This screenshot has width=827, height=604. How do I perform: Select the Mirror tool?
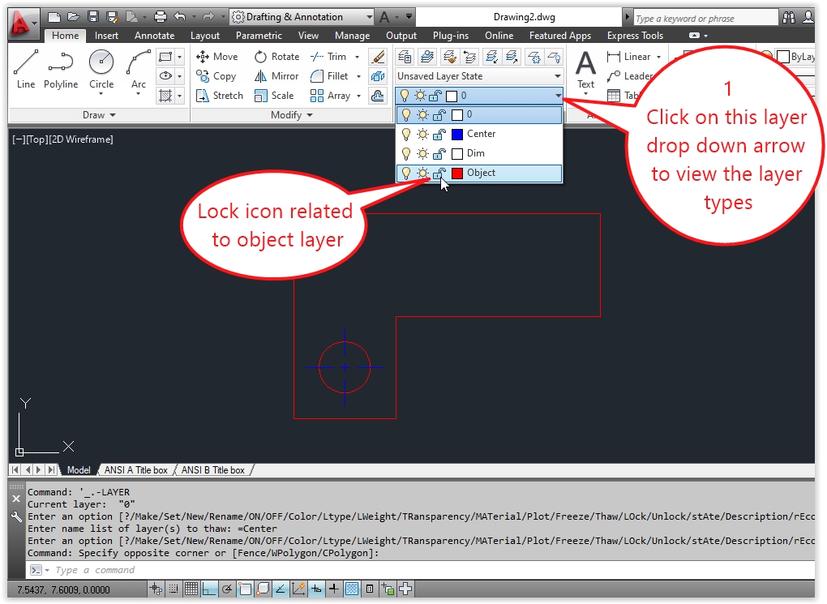point(276,75)
